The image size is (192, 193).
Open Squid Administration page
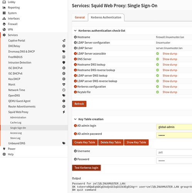pyautogui.click(x=18, y=117)
